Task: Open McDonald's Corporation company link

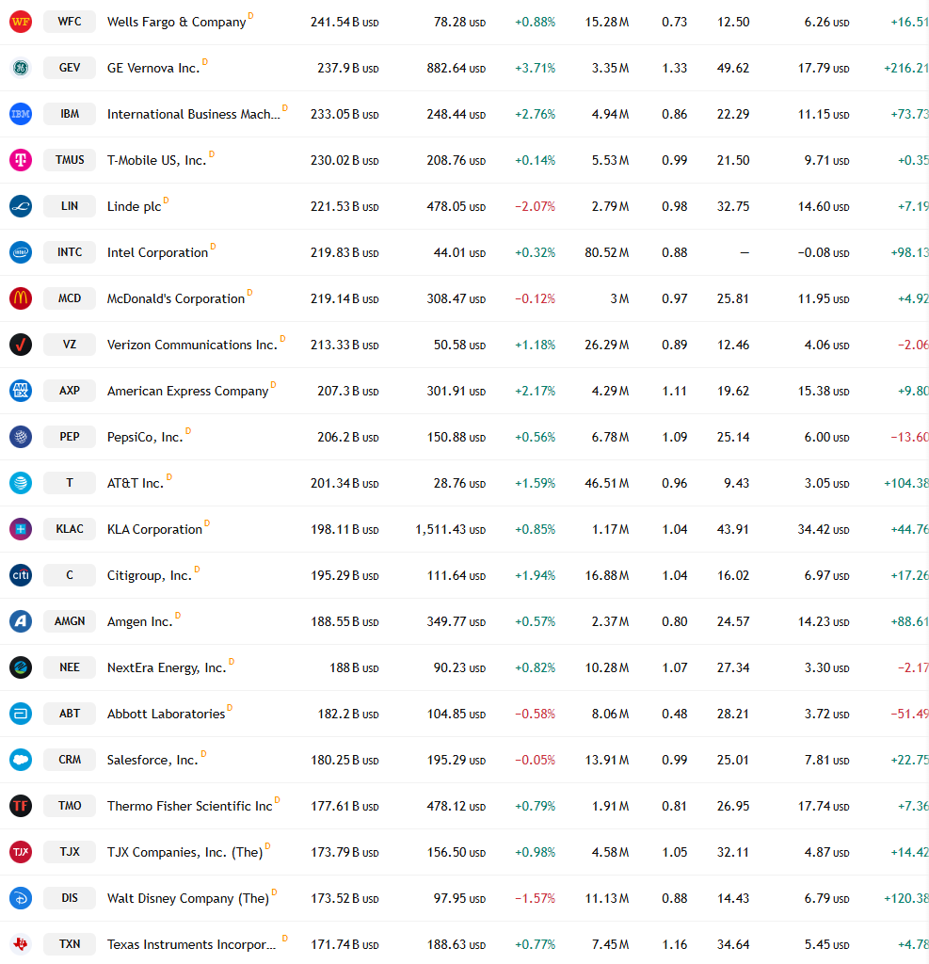Action: (176, 298)
